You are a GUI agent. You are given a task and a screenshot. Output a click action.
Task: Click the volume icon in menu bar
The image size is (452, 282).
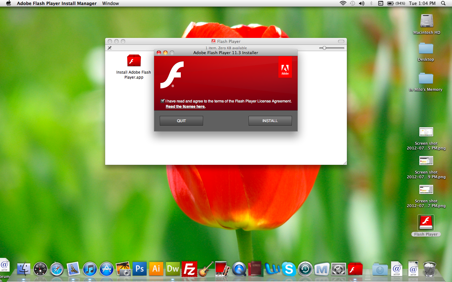click(362, 3)
